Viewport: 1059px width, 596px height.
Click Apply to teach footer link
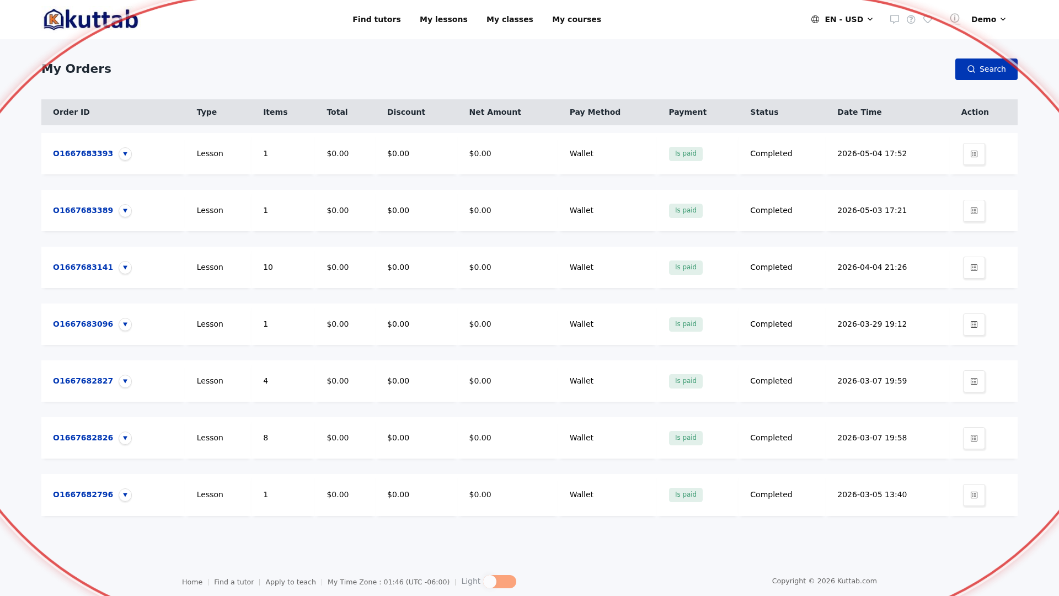click(291, 582)
